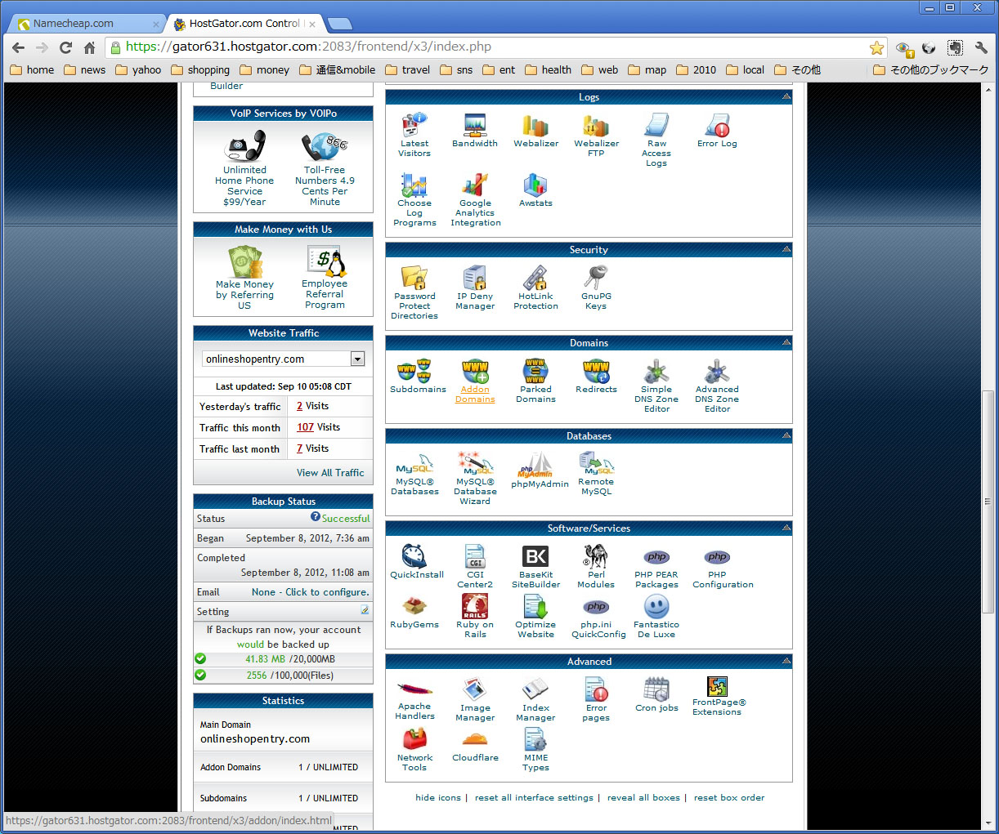This screenshot has height=834, width=999.
Task: Click the Cron jobs icon
Action: pos(656,692)
